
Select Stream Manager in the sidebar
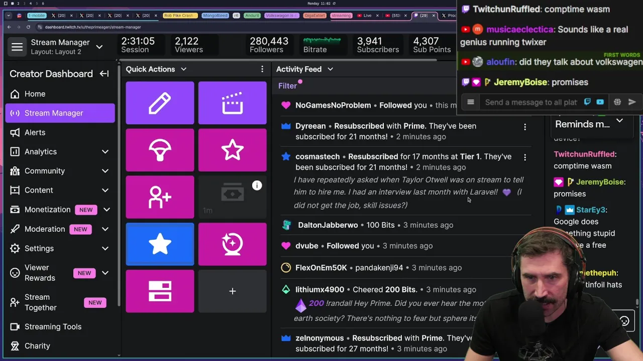[x=60, y=113]
